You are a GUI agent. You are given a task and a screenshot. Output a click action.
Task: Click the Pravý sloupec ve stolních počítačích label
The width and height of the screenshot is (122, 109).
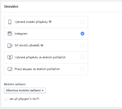coord(37,69)
